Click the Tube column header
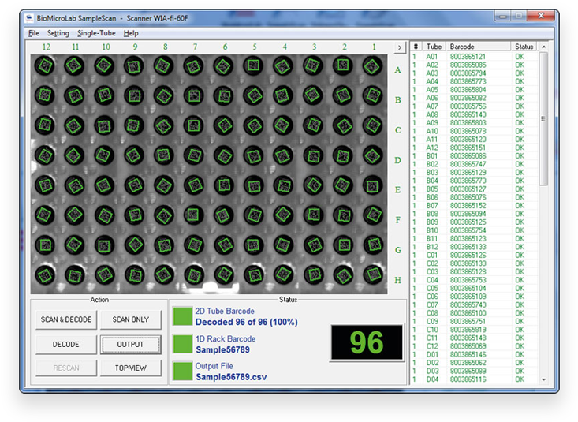578x422 pixels. pos(434,47)
